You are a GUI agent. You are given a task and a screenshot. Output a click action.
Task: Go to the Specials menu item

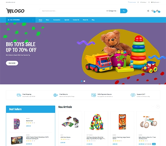[x=67, y=20]
